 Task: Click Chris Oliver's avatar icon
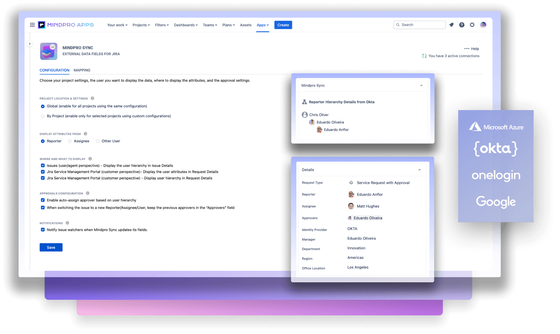click(x=305, y=115)
